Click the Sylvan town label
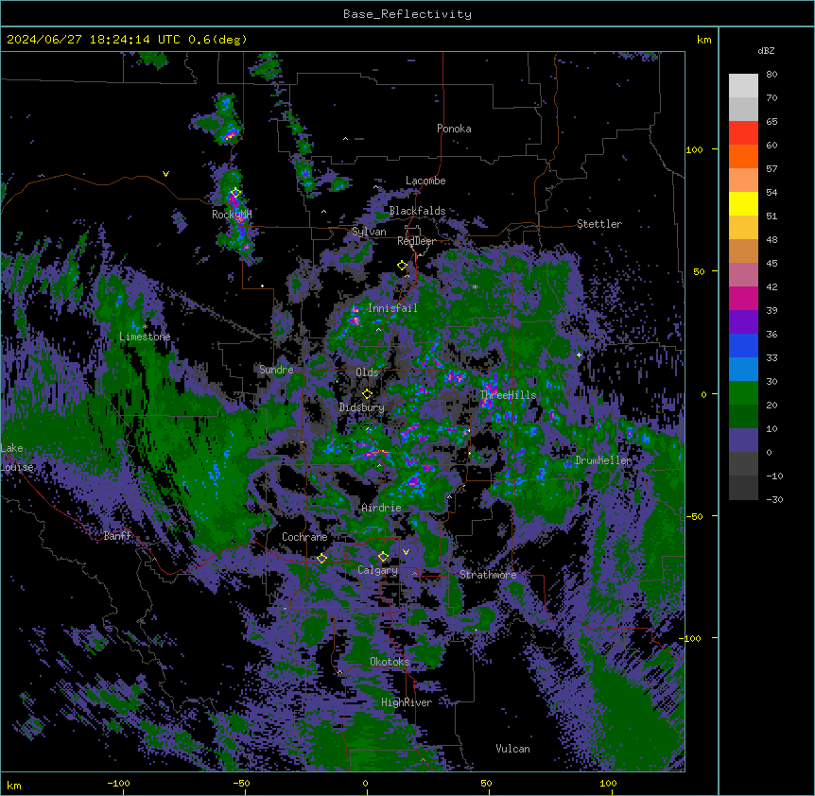815x796 pixels. pyautogui.click(x=369, y=232)
